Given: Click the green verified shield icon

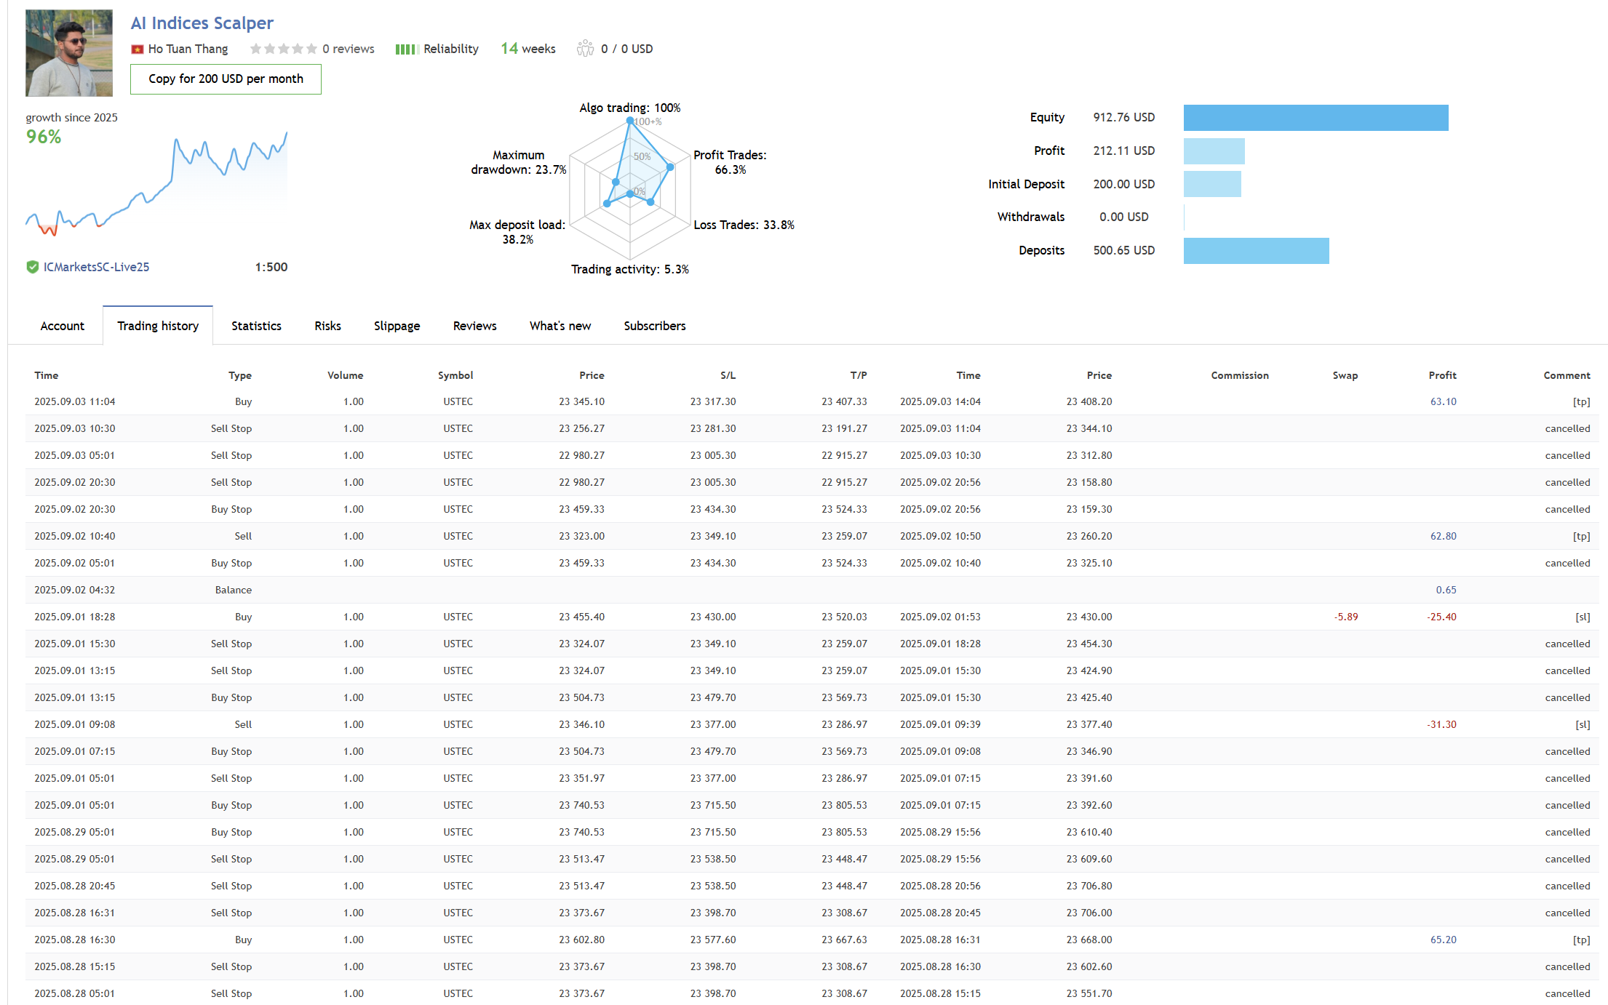Looking at the screenshot, I should 32,267.
